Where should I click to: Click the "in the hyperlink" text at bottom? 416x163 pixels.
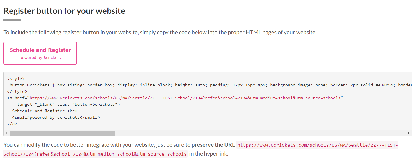point(209,154)
